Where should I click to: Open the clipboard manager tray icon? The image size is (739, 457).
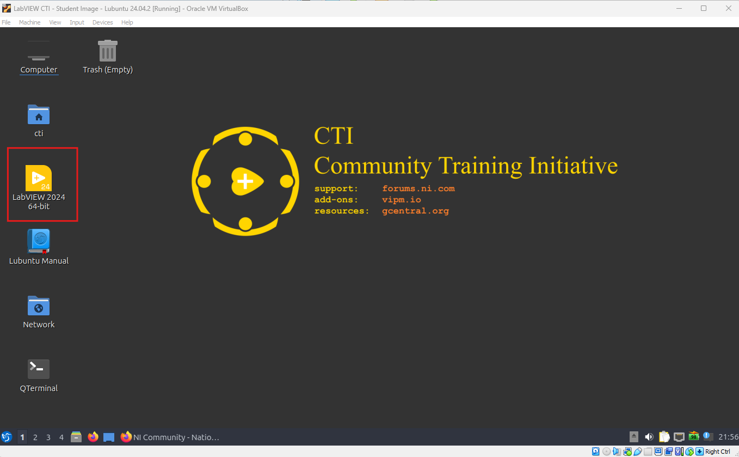click(664, 437)
